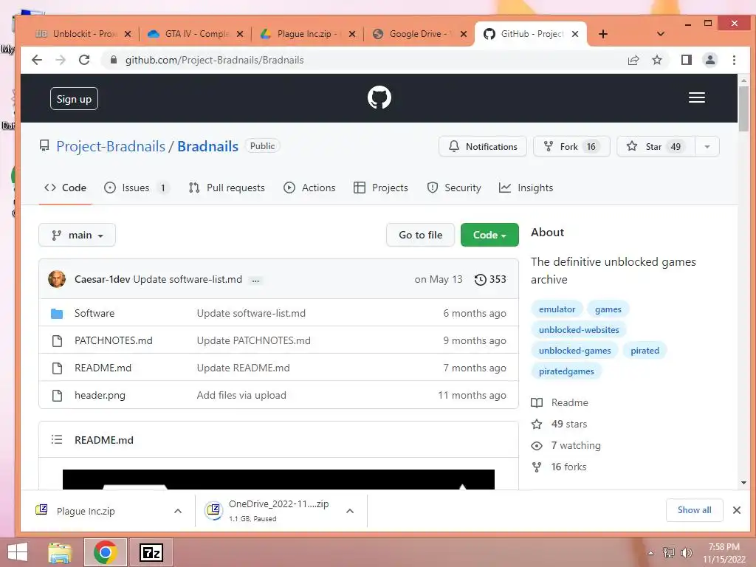Fork the repository

(571, 147)
